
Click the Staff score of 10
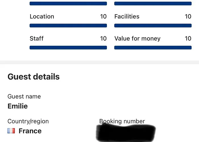(103, 39)
